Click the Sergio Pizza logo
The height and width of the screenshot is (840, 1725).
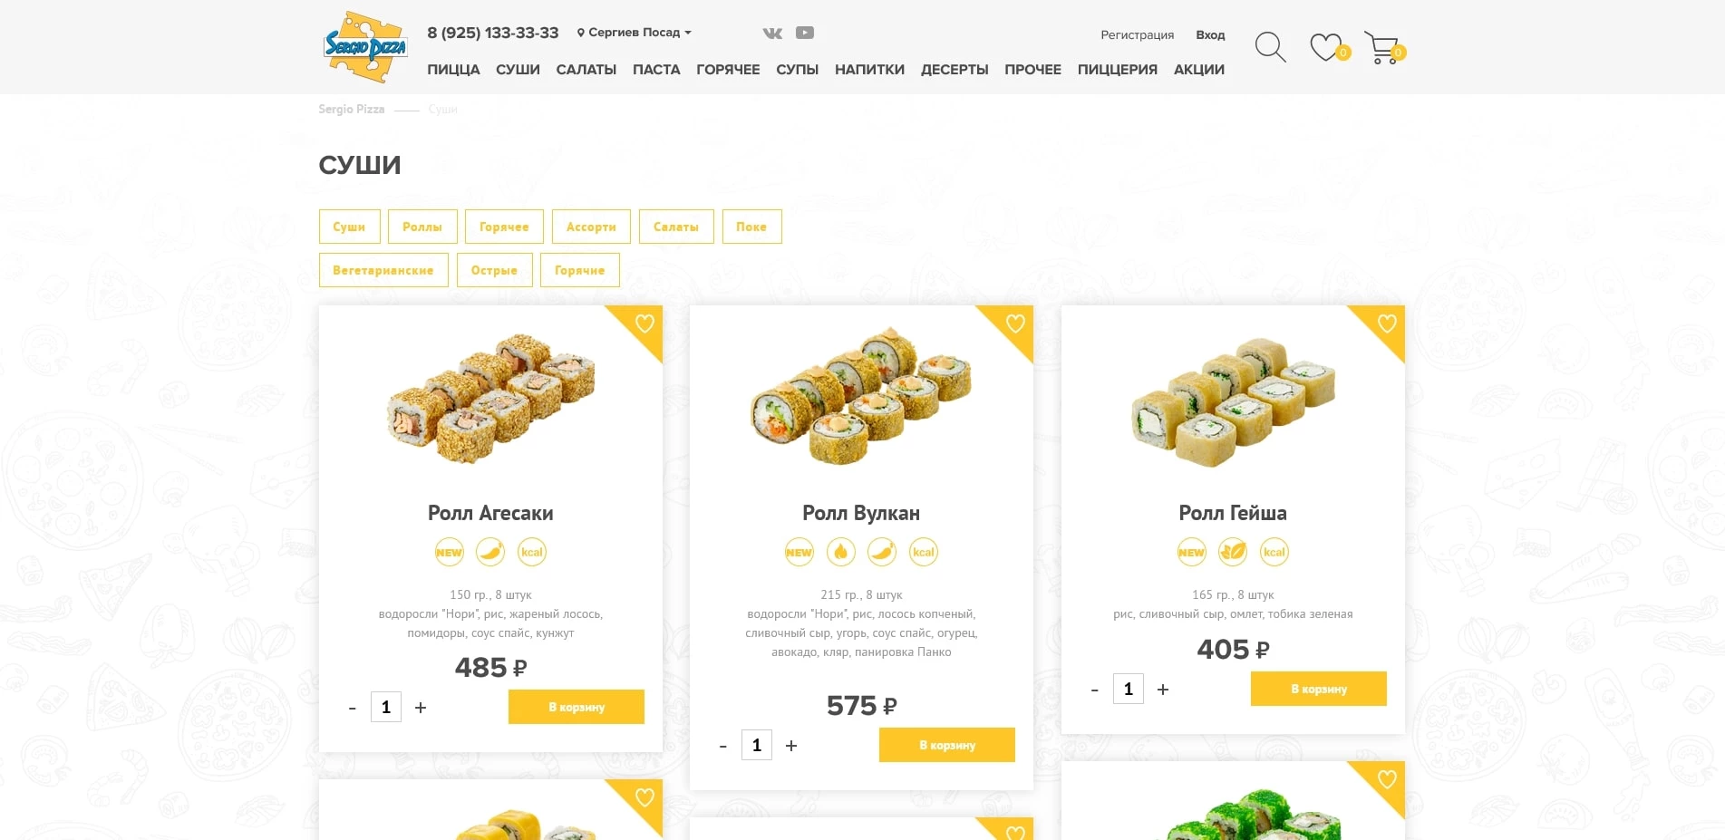coord(365,47)
